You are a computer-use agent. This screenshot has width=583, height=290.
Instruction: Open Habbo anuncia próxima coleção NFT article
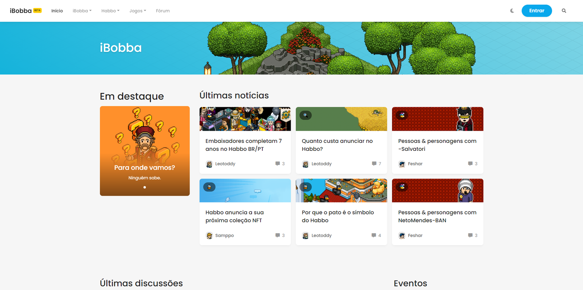(234, 216)
